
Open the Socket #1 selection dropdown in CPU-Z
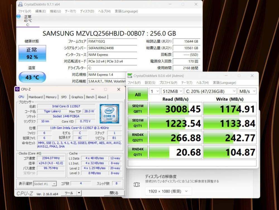click(x=45, y=184)
